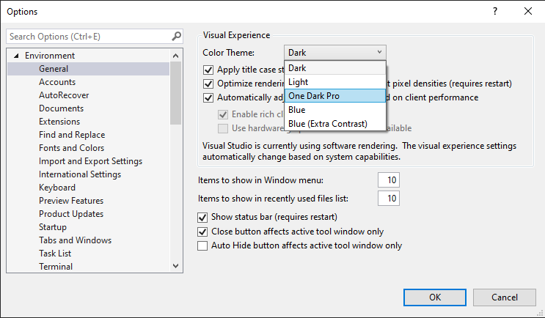
Task: Click the search magnifier icon
Action: pos(176,36)
